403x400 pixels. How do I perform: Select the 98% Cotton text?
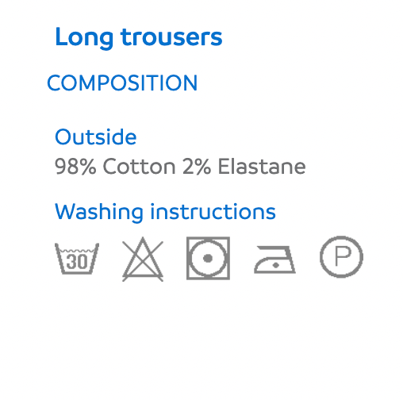pyautogui.click(x=115, y=167)
